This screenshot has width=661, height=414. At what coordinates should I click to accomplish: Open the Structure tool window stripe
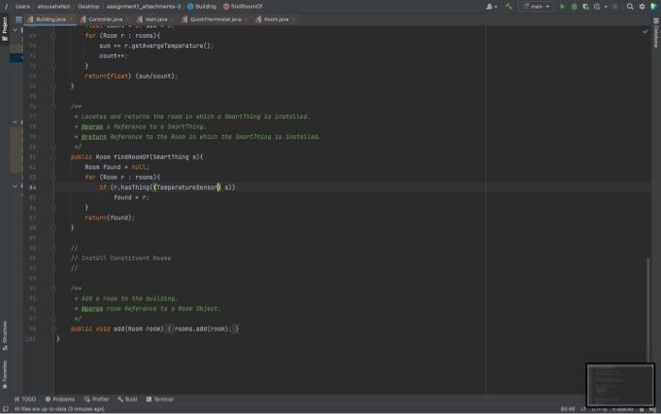[x=5, y=336]
